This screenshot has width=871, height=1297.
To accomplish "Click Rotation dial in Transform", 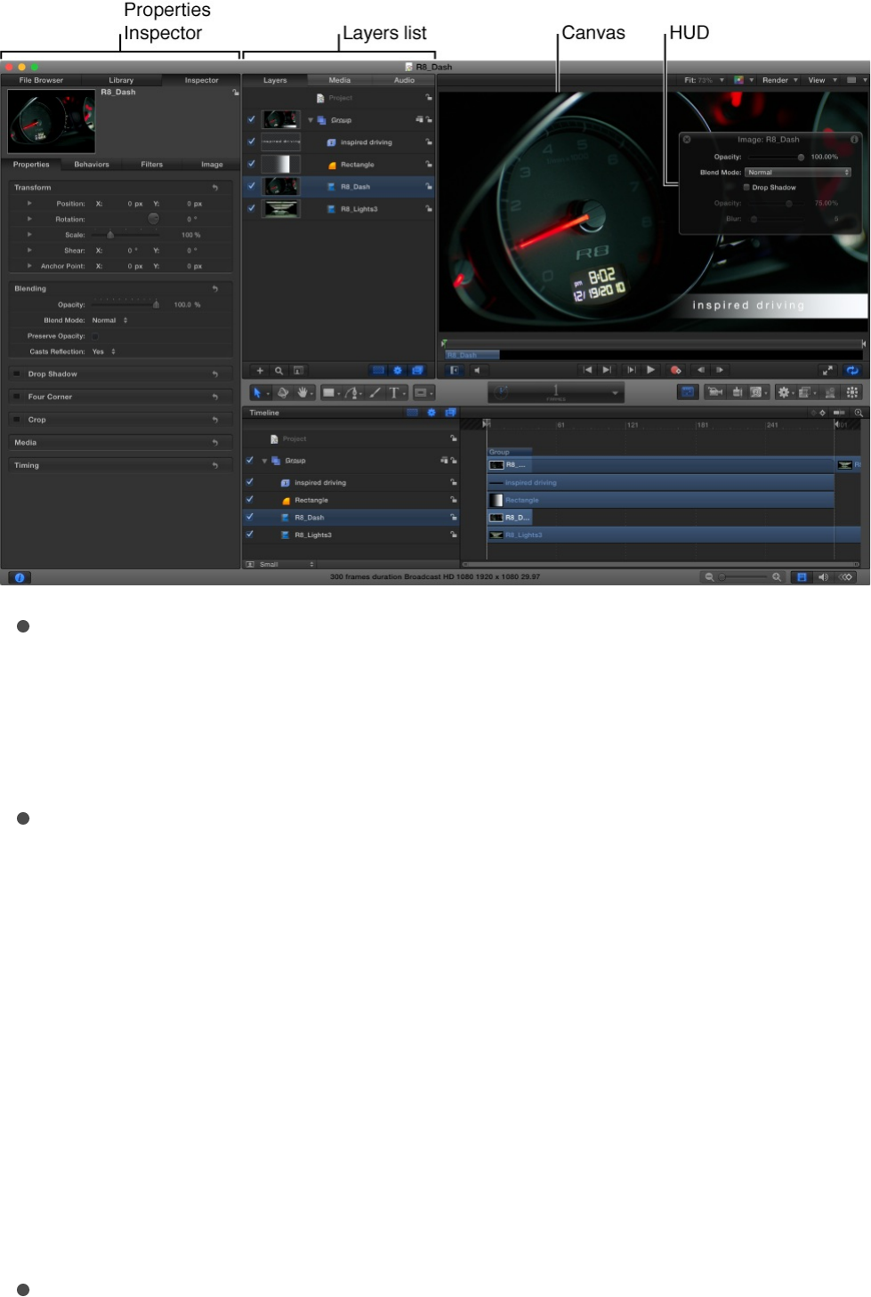I will pos(154,219).
